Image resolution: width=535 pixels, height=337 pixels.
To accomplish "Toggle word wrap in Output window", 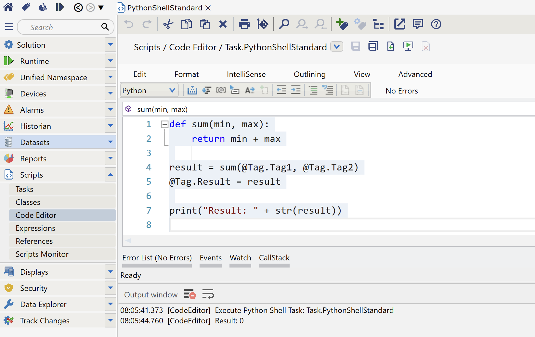I will tap(208, 294).
